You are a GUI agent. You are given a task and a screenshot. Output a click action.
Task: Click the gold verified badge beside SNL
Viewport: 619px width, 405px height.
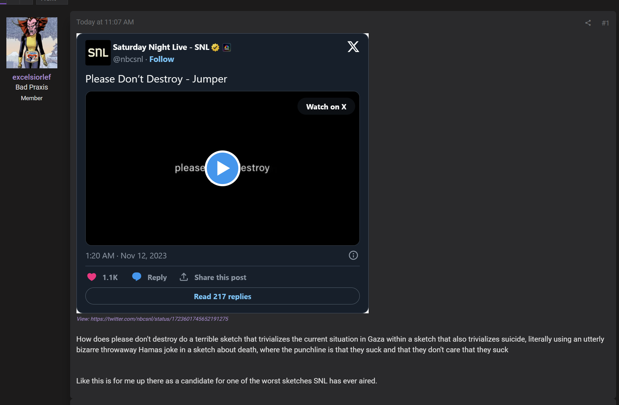[215, 47]
